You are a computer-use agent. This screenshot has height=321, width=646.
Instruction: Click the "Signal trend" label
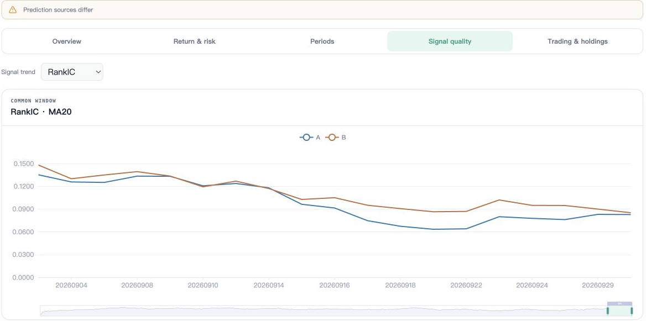(19, 72)
